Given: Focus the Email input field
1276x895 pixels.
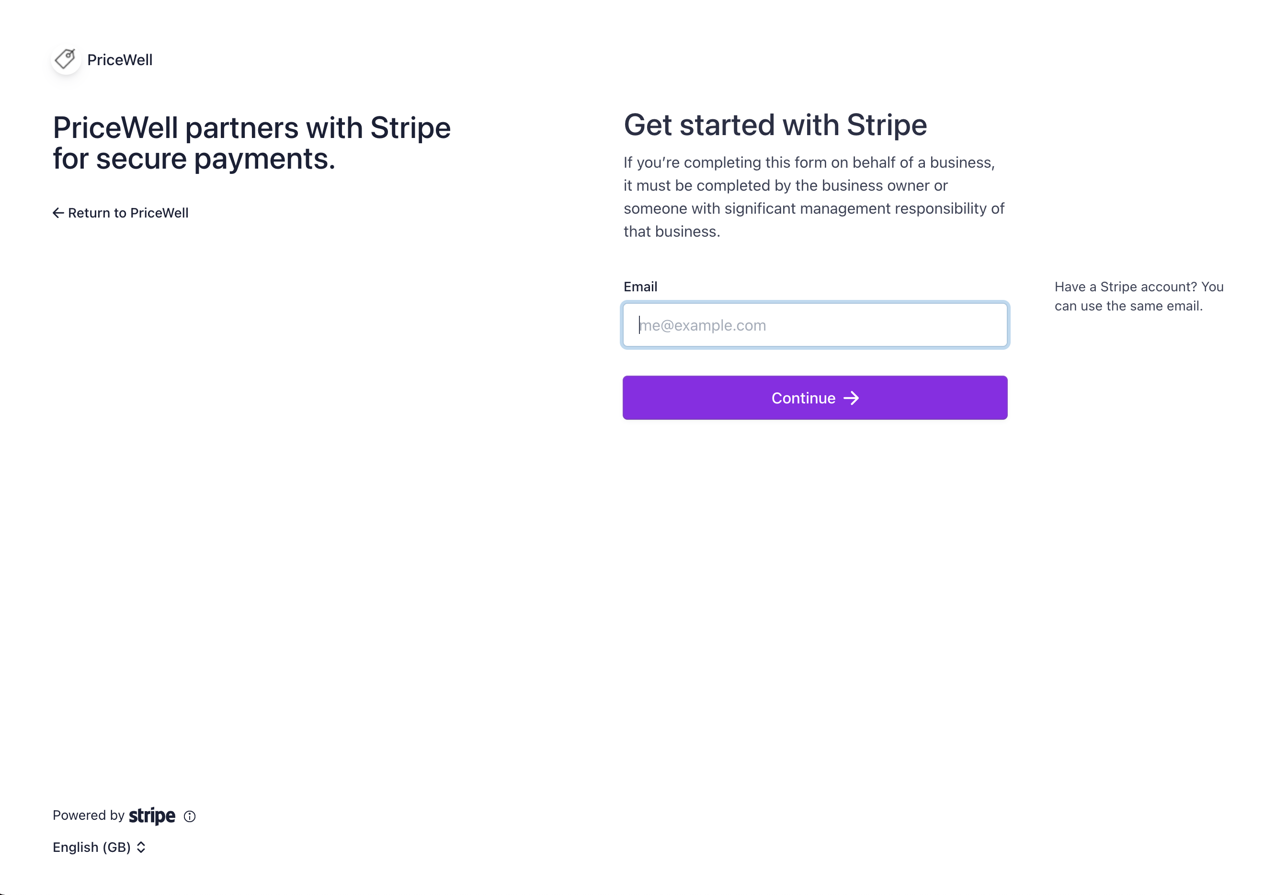Looking at the screenshot, I should [815, 325].
